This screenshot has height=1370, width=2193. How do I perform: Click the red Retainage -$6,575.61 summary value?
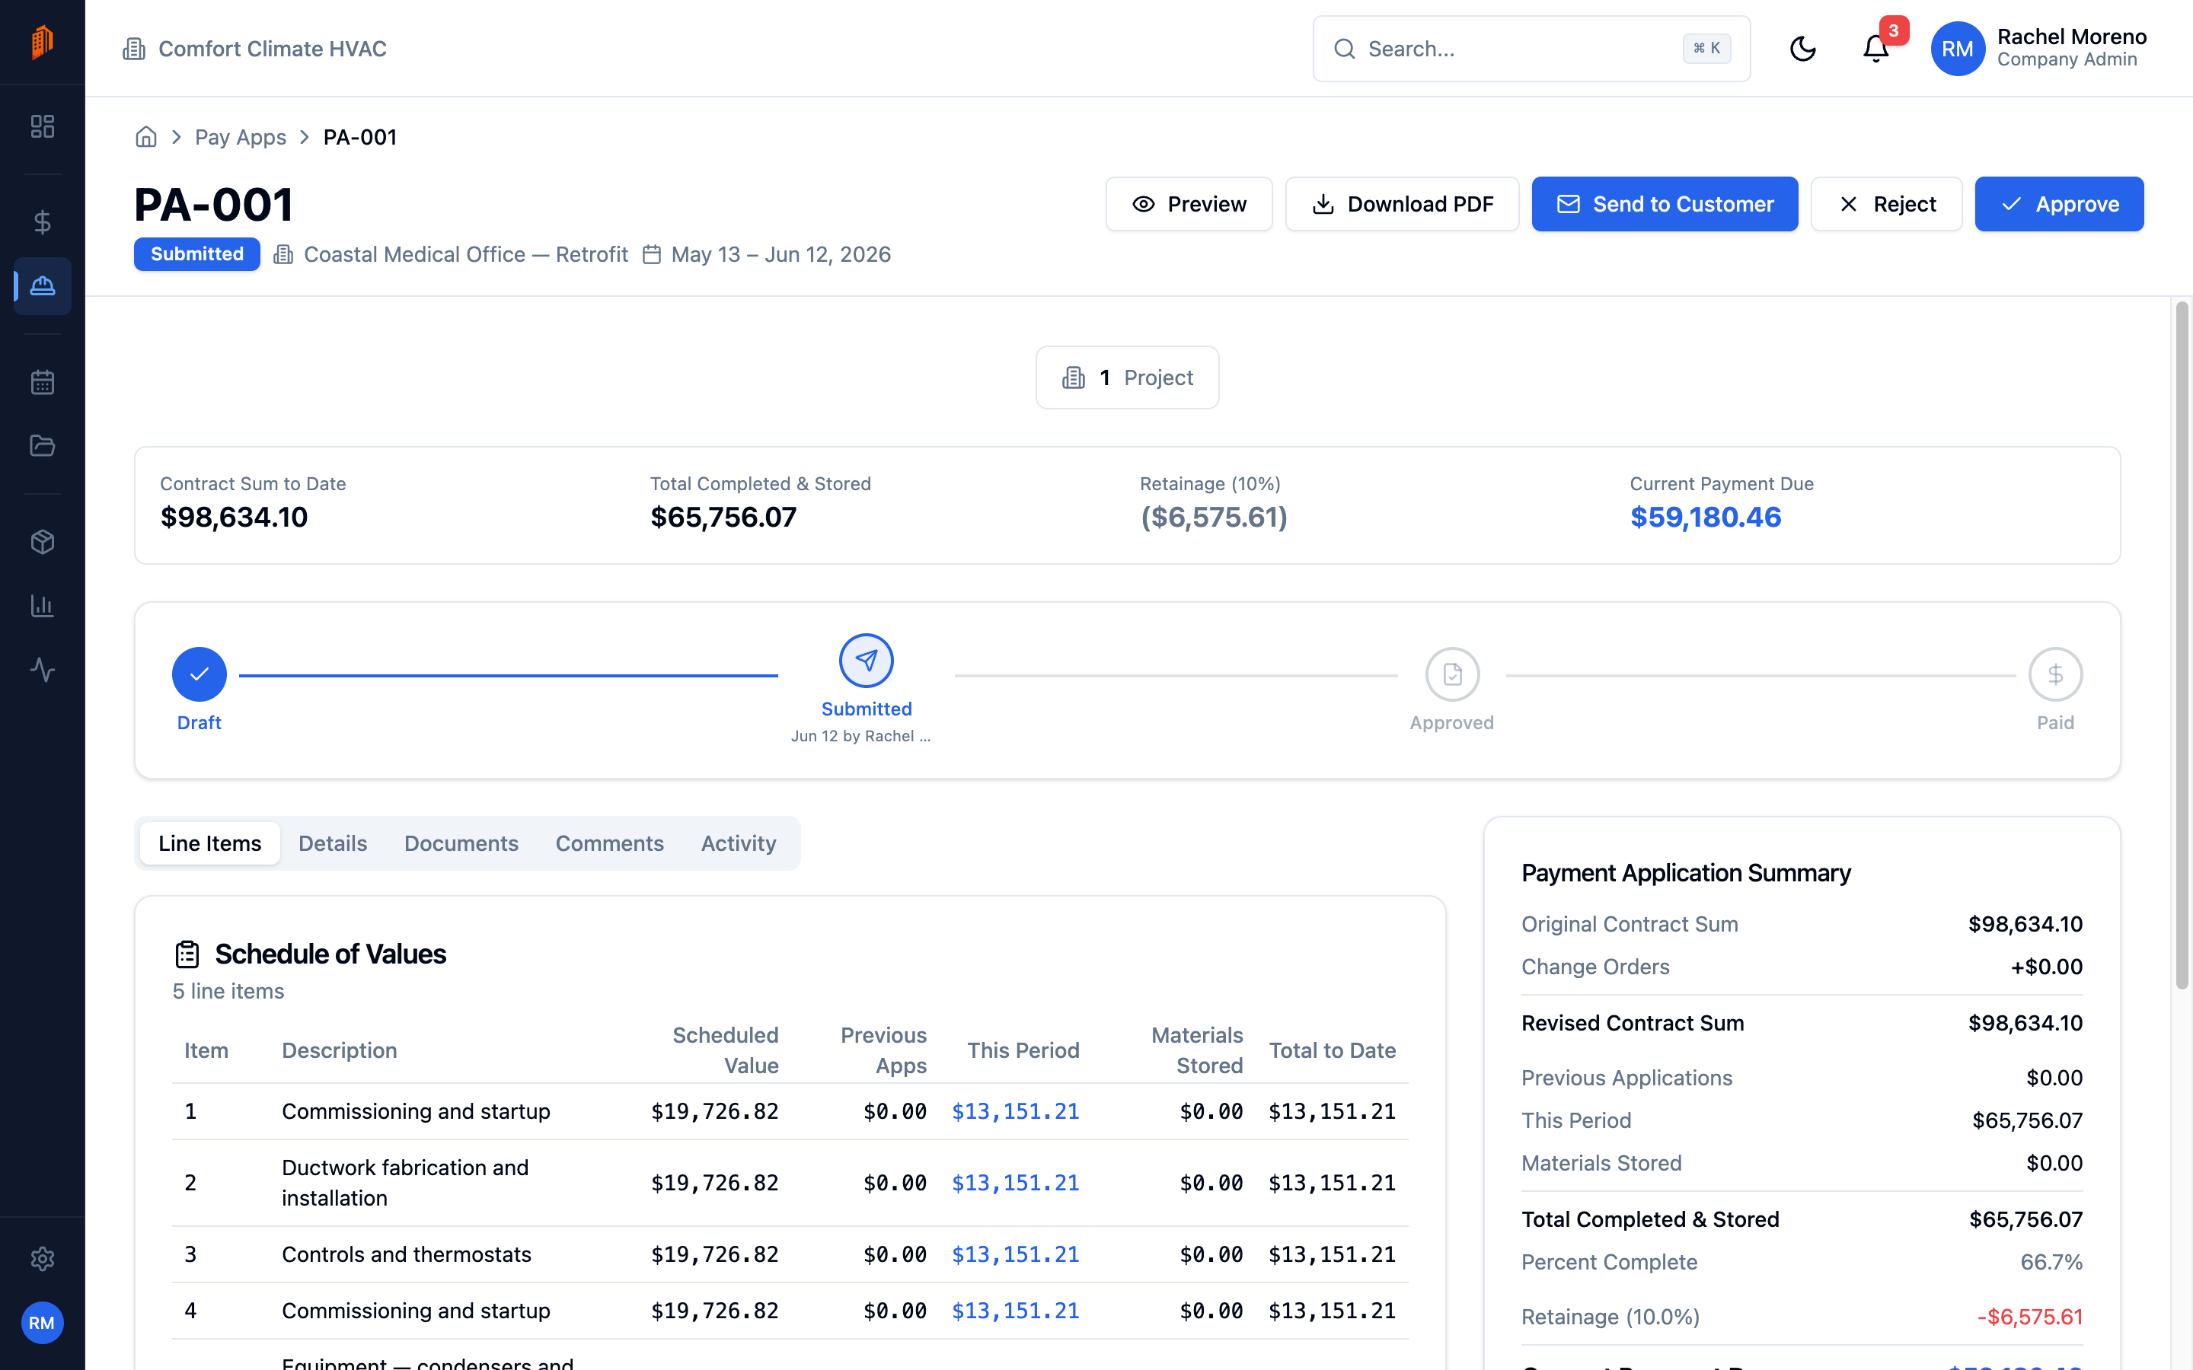[2030, 1317]
